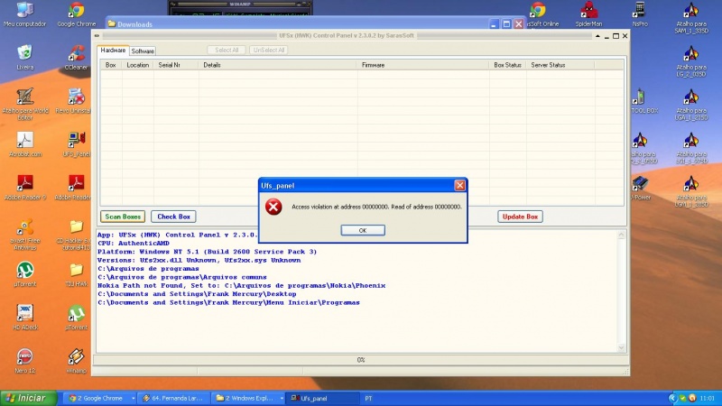Open the Atalho para LGM_1_38SD shortcut
This screenshot has height=406, width=722.
(x=691, y=191)
